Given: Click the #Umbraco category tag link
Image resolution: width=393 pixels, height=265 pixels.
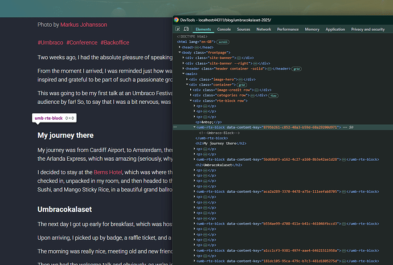Looking at the screenshot, I should click(50, 43).
